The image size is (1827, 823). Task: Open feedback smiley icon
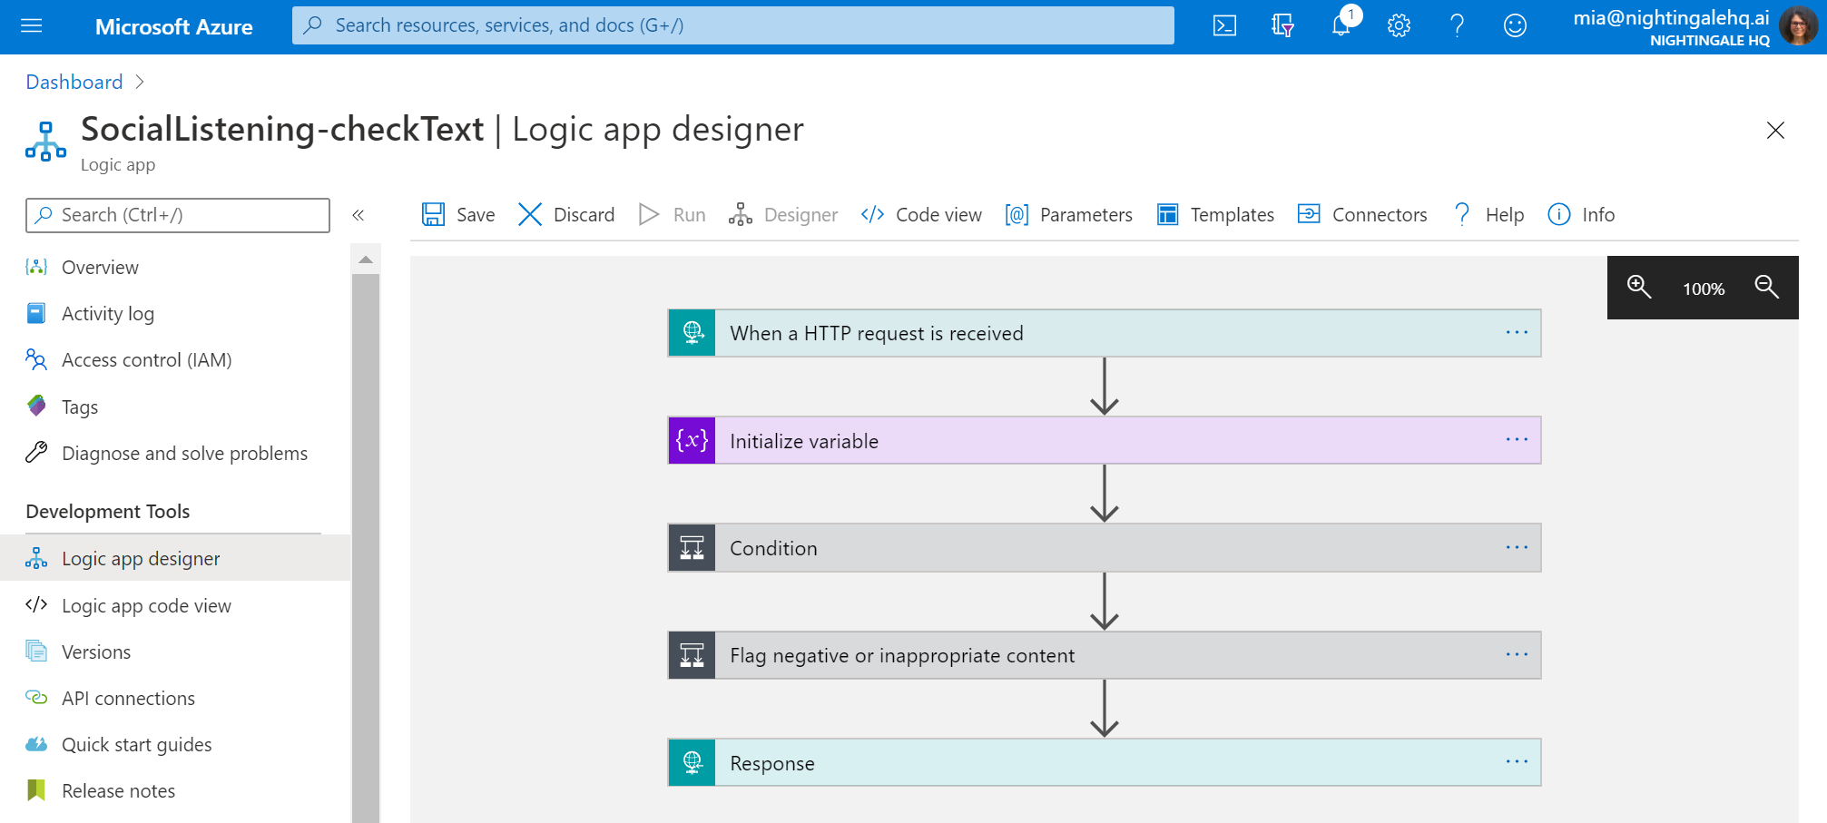(1515, 25)
